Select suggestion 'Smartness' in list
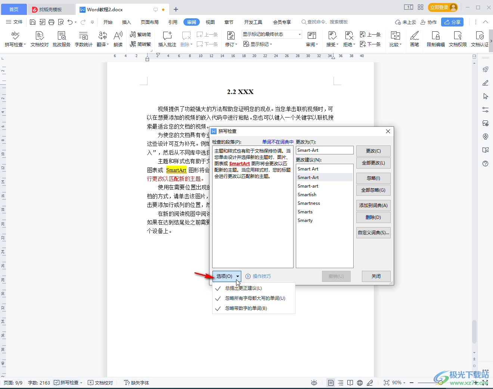Screen dimensions: 493x389 tap(324, 203)
